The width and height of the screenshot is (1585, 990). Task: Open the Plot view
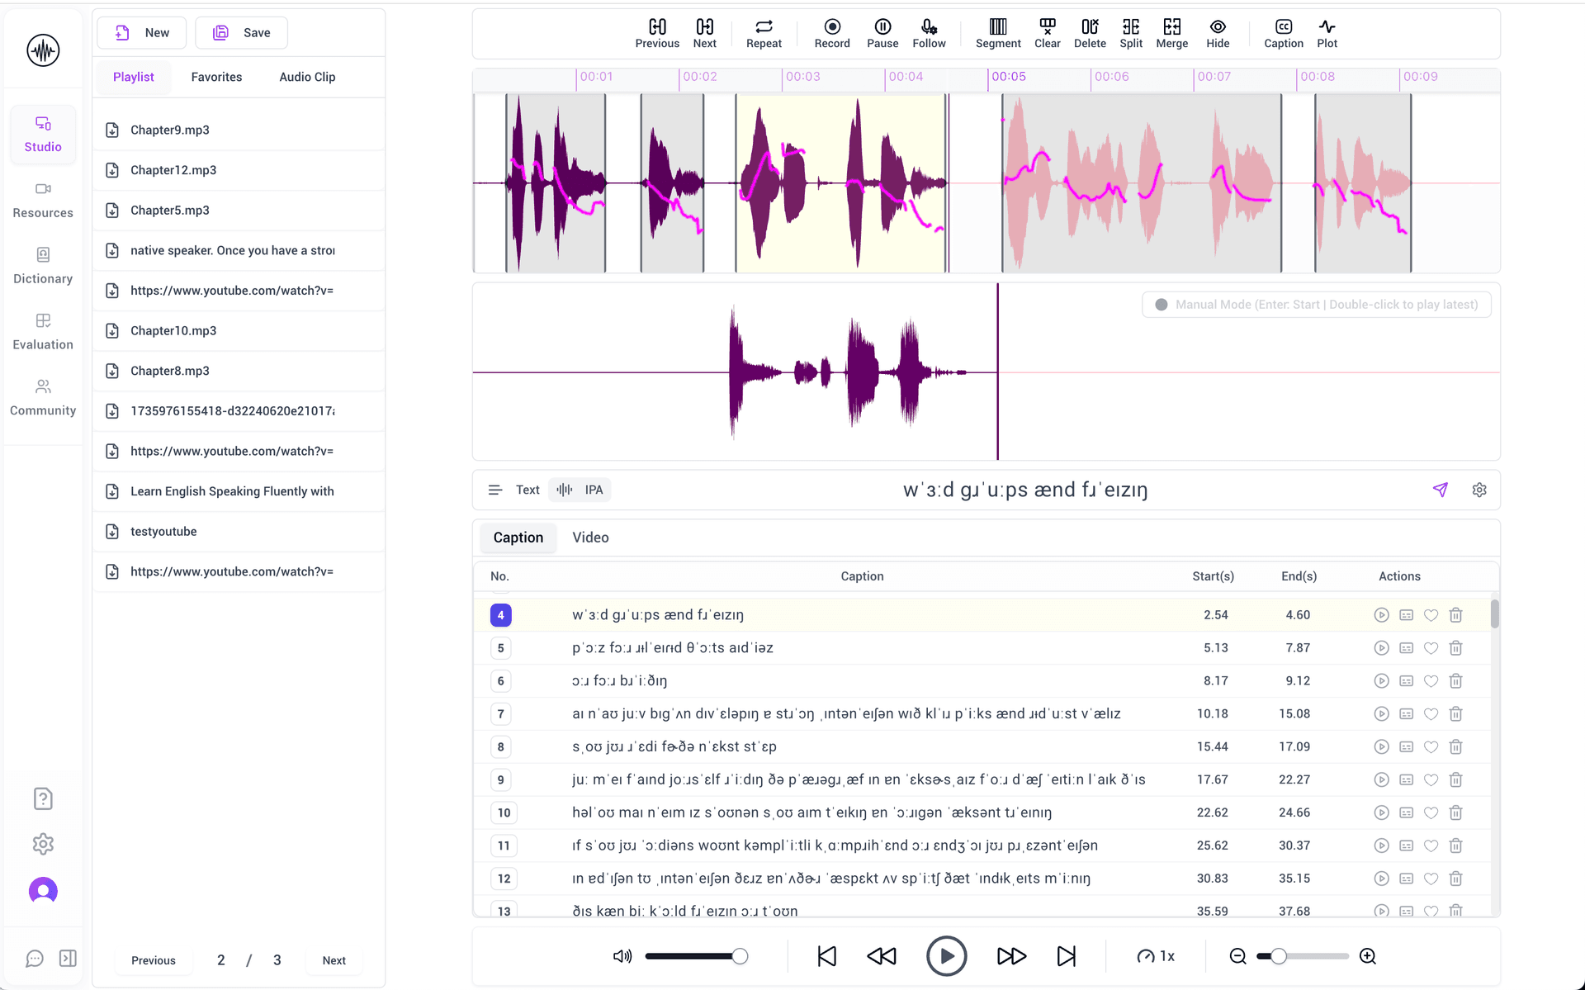[1327, 33]
